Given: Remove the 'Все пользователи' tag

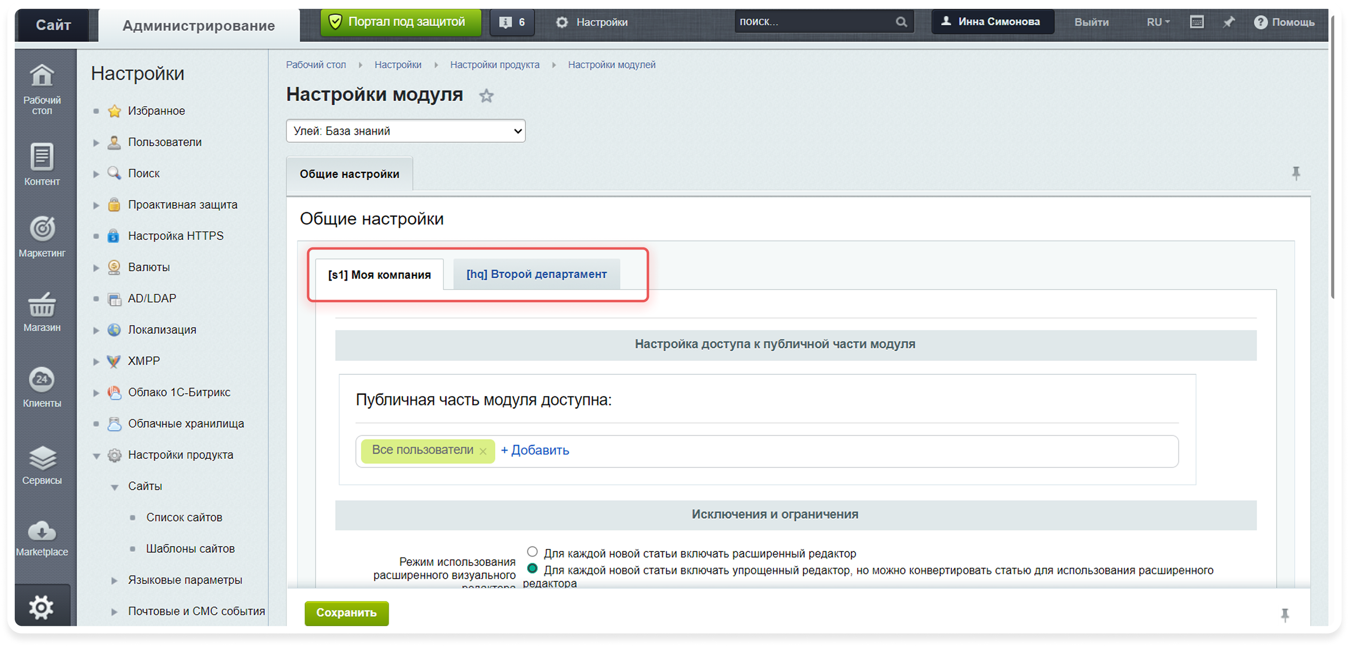Looking at the screenshot, I should click(x=483, y=451).
